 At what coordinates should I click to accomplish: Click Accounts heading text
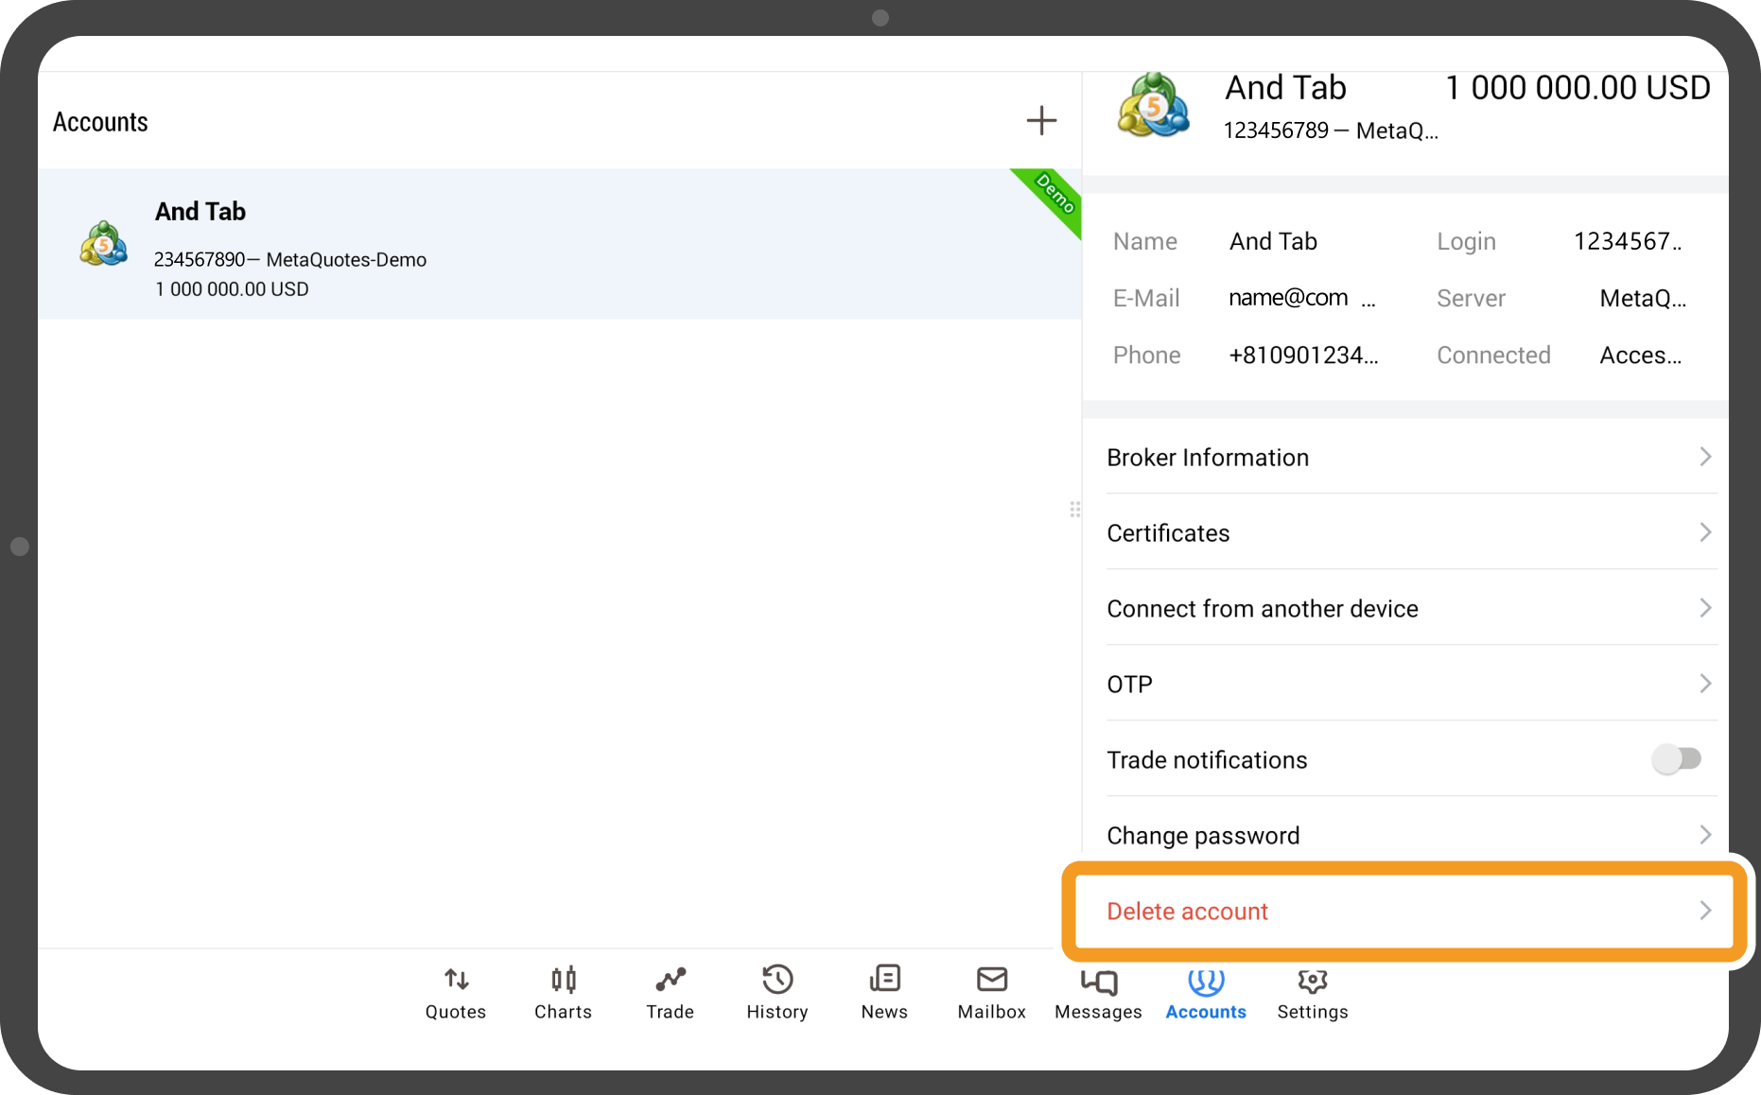100,122
